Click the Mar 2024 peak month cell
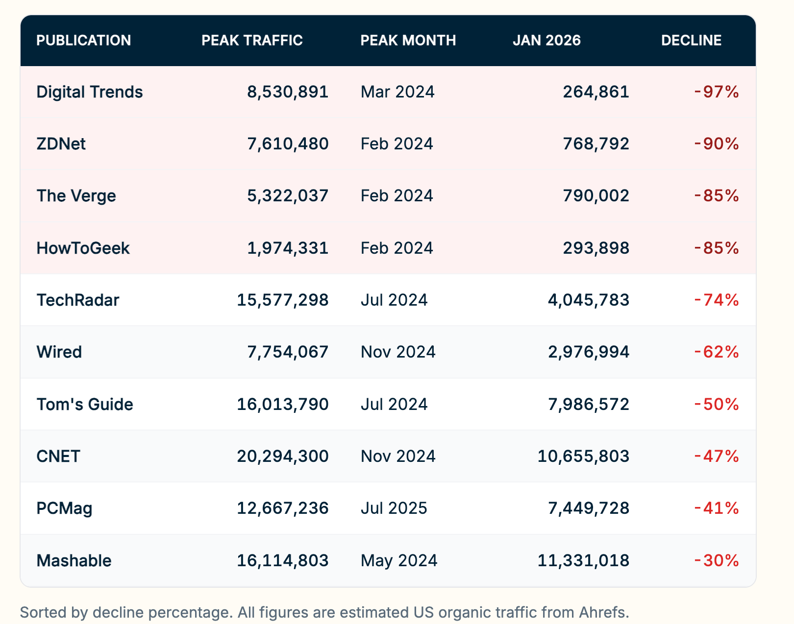 (x=397, y=92)
